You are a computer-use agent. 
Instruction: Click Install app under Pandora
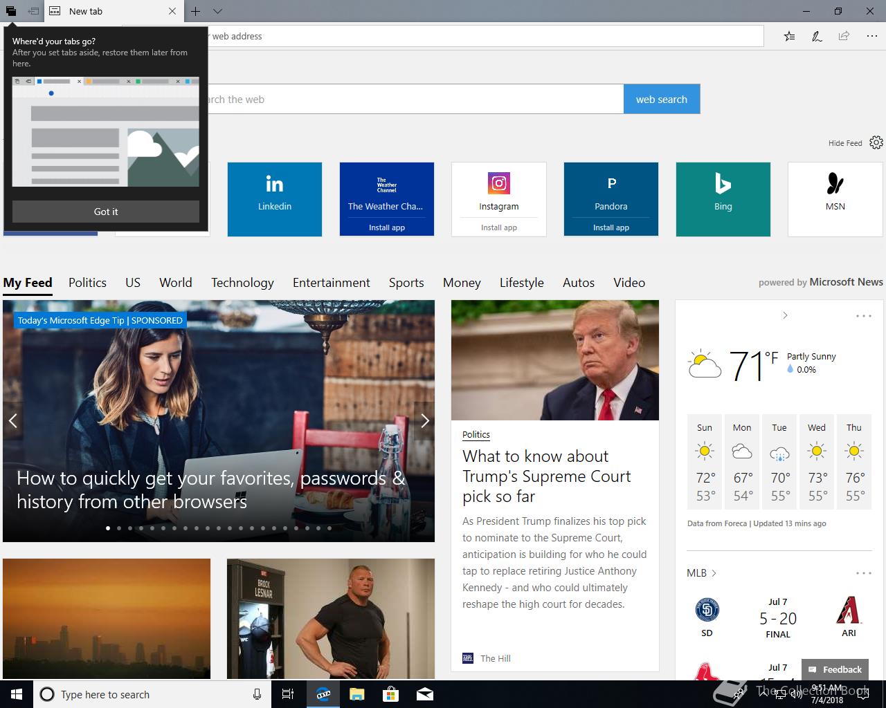[611, 227]
